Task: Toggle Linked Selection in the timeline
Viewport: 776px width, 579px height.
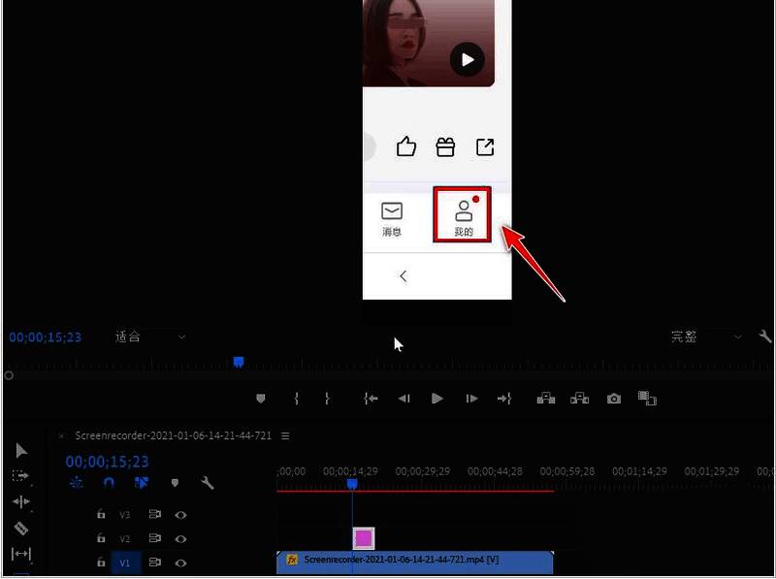Action: point(140,482)
